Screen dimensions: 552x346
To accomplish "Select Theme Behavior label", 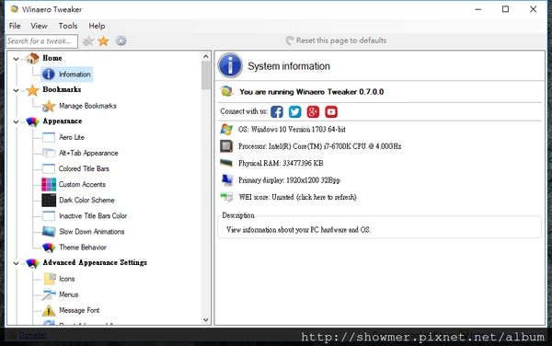I will tap(83, 248).
